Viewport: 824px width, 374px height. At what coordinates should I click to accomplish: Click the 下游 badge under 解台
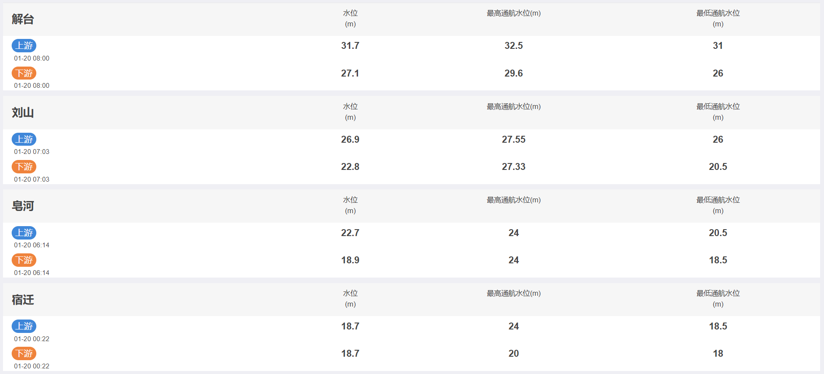24,73
